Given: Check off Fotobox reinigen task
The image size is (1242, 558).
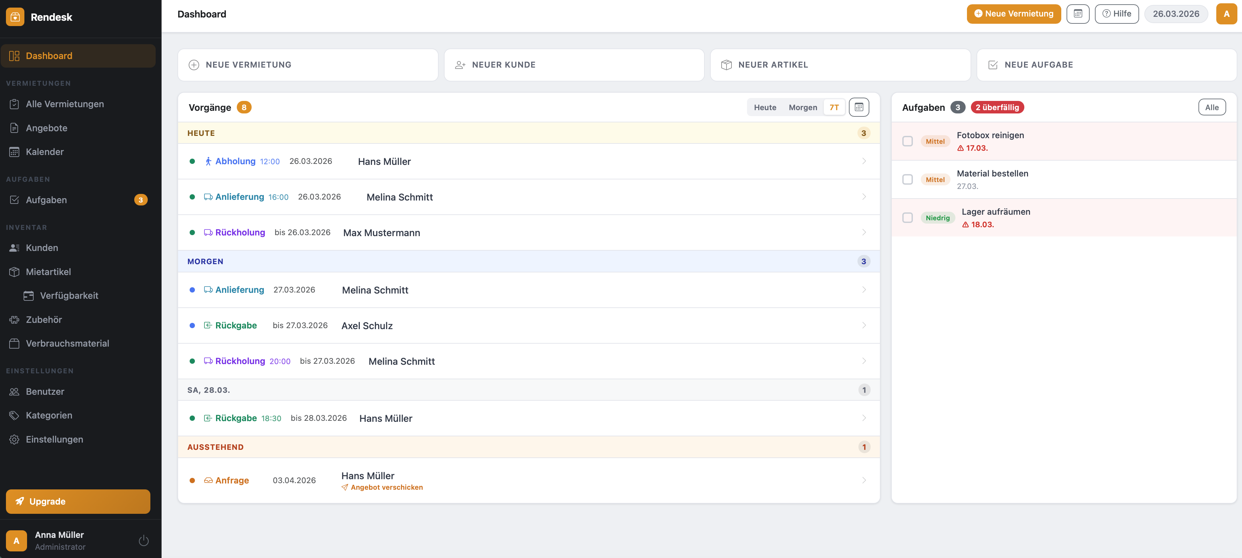Looking at the screenshot, I should (907, 141).
